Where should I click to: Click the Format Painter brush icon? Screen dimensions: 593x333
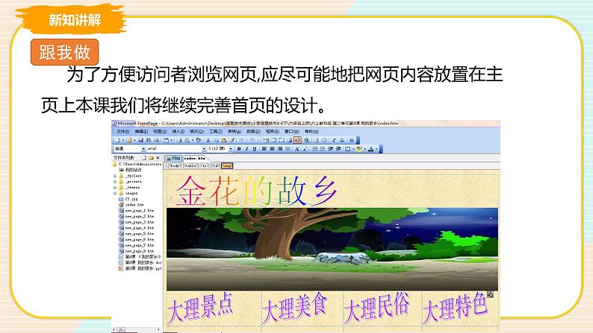point(232,140)
